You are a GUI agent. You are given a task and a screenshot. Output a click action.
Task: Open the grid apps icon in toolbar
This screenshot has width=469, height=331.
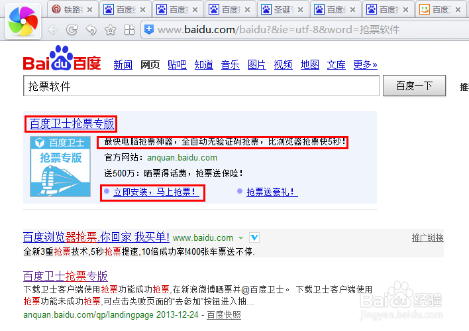point(130,30)
